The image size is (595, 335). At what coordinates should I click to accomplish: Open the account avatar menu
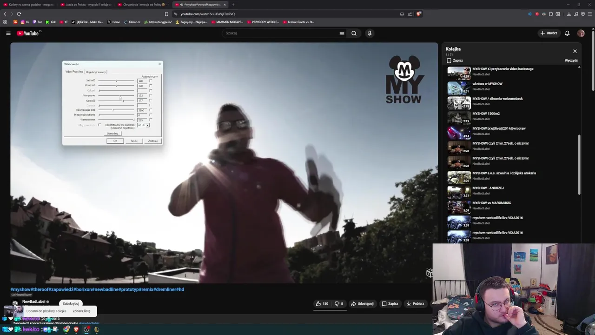(581, 33)
